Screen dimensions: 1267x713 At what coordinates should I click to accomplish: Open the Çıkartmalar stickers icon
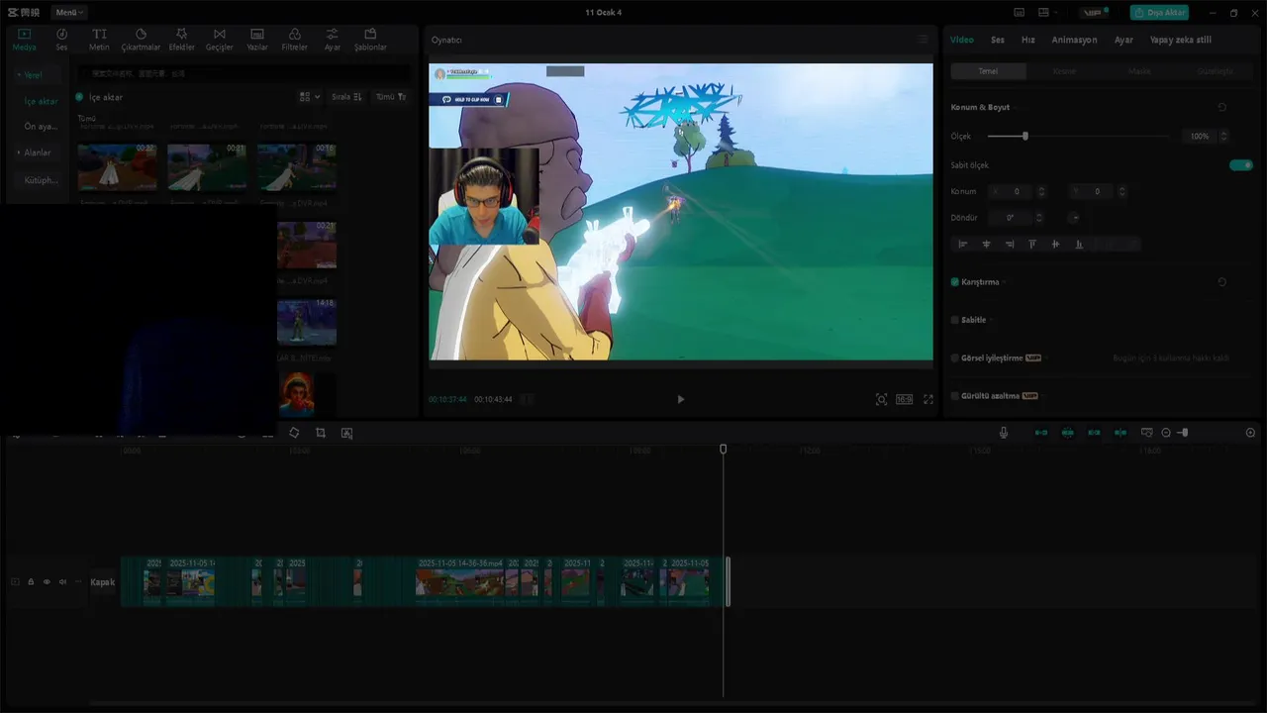141,34
